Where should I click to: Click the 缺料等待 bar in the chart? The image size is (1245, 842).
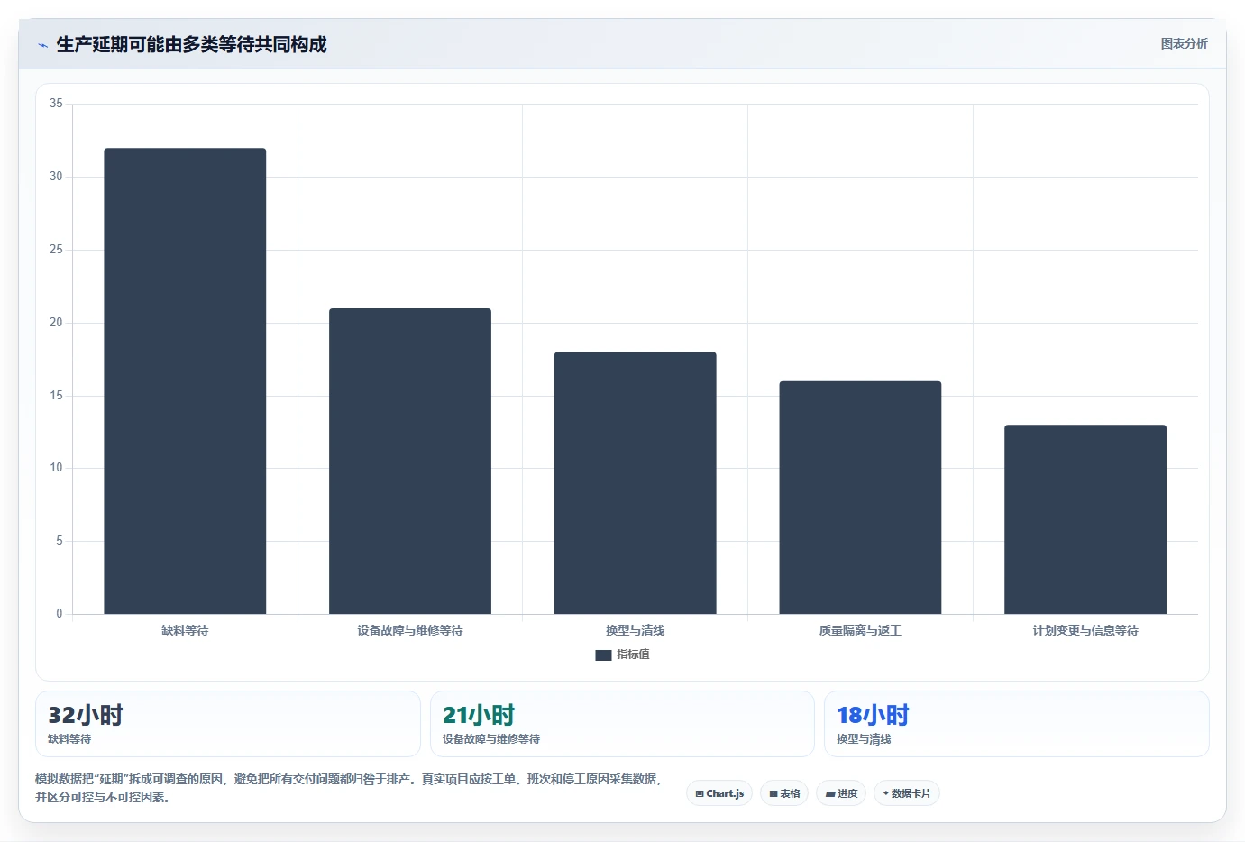click(185, 381)
